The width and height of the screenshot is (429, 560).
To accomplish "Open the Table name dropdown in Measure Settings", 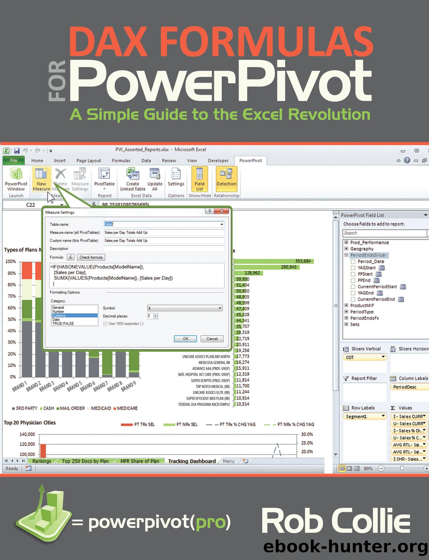I will [222, 224].
